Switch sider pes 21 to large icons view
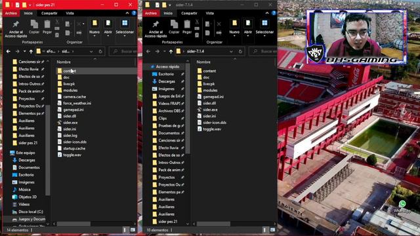 point(133,230)
